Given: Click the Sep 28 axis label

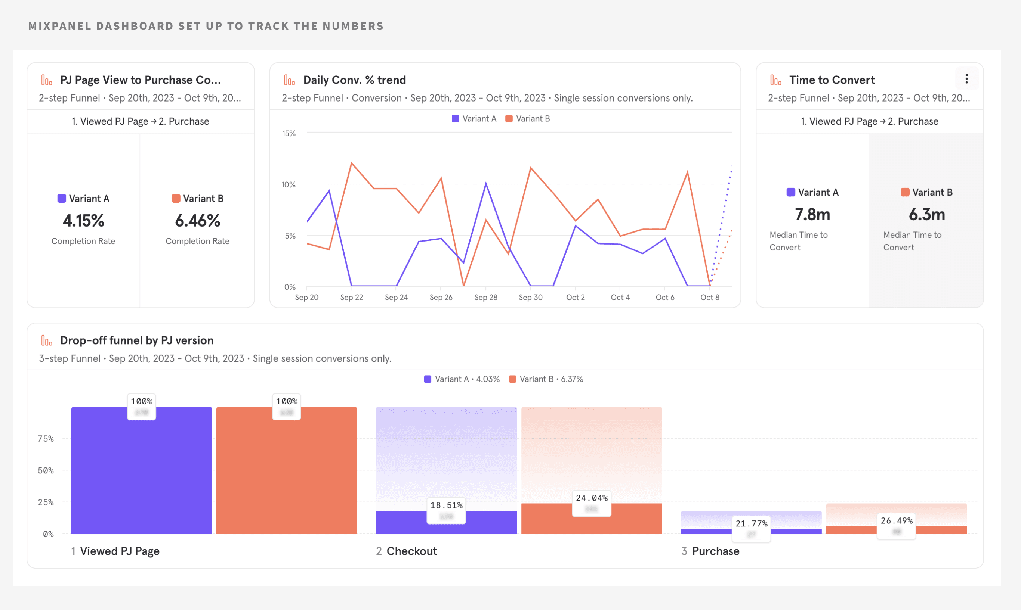Looking at the screenshot, I should point(486,297).
